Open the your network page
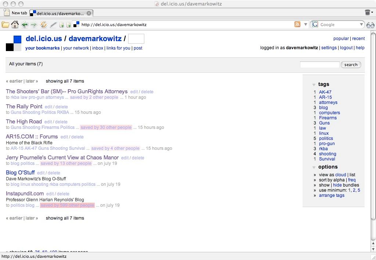The height and width of the screenshot is (260, 376). (x=76, y=48)
